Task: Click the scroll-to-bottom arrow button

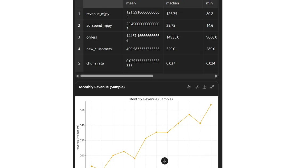Action: [165, 161]
